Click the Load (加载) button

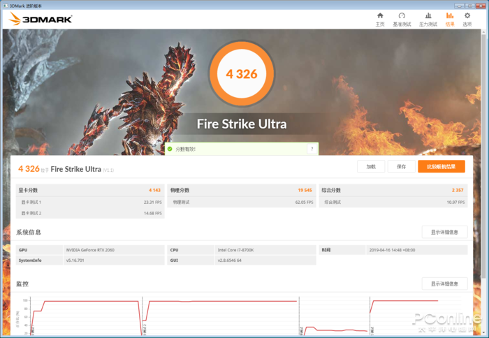tap(371, 166)
